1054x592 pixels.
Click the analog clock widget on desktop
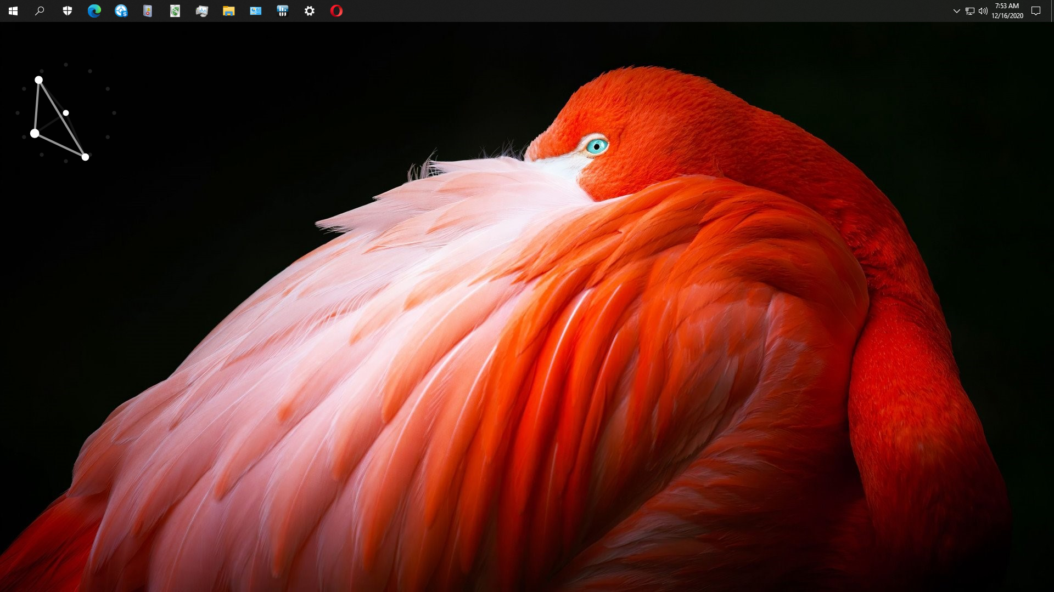click(66, 113)
